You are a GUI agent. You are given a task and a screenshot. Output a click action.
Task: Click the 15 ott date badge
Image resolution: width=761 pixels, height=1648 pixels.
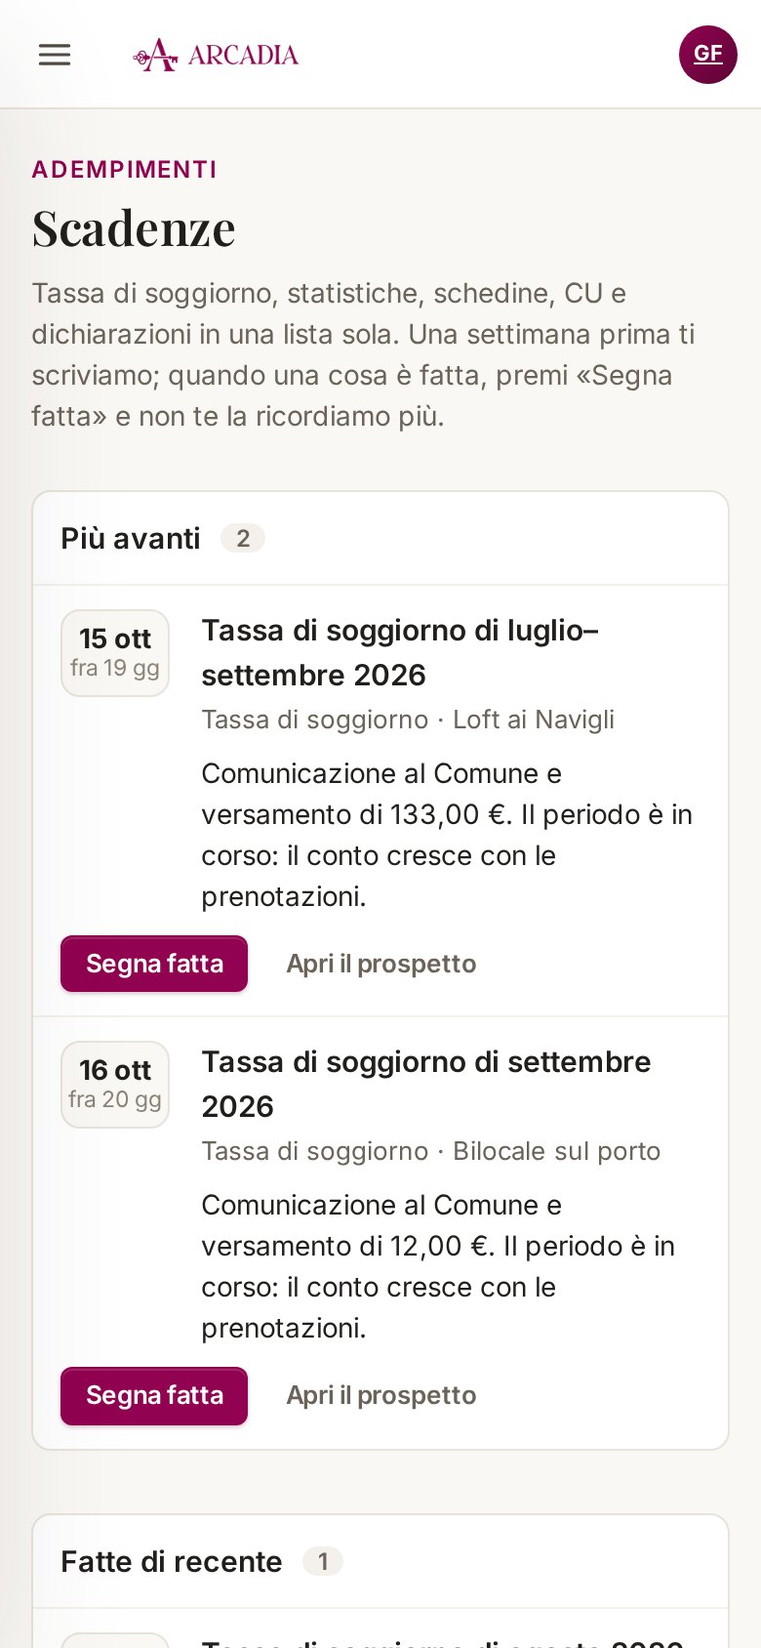(x=115, y=653)
